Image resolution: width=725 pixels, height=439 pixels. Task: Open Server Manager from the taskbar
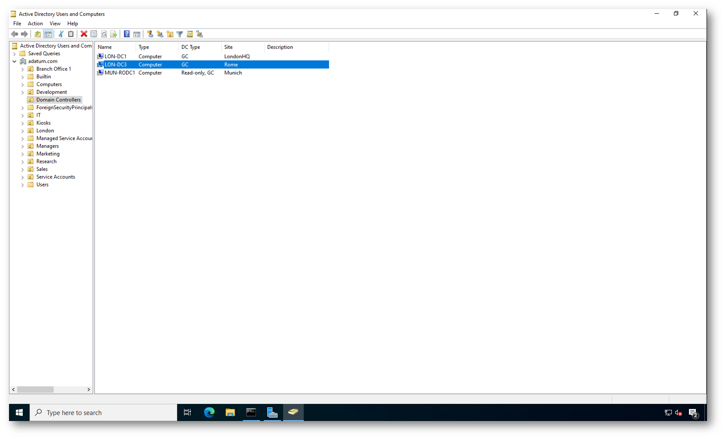272,412
